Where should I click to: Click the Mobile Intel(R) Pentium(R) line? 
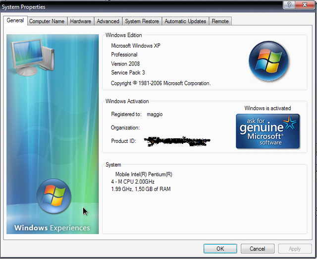tap(144, 174)
